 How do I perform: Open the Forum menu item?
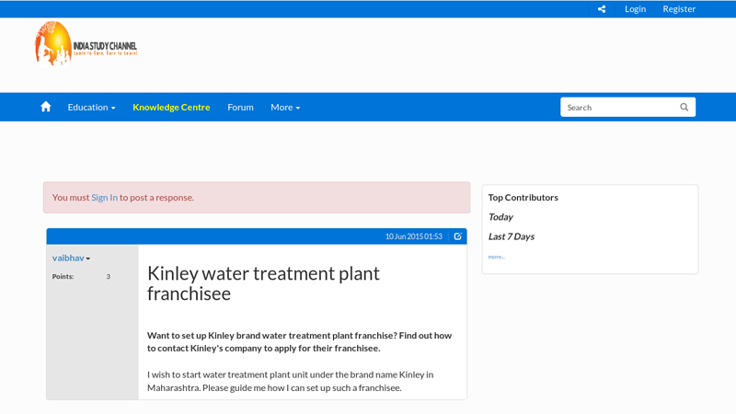point(240,108)
